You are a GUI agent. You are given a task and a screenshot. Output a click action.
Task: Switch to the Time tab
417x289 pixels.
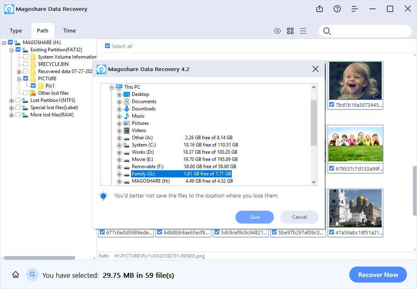(x=69, y=31)
